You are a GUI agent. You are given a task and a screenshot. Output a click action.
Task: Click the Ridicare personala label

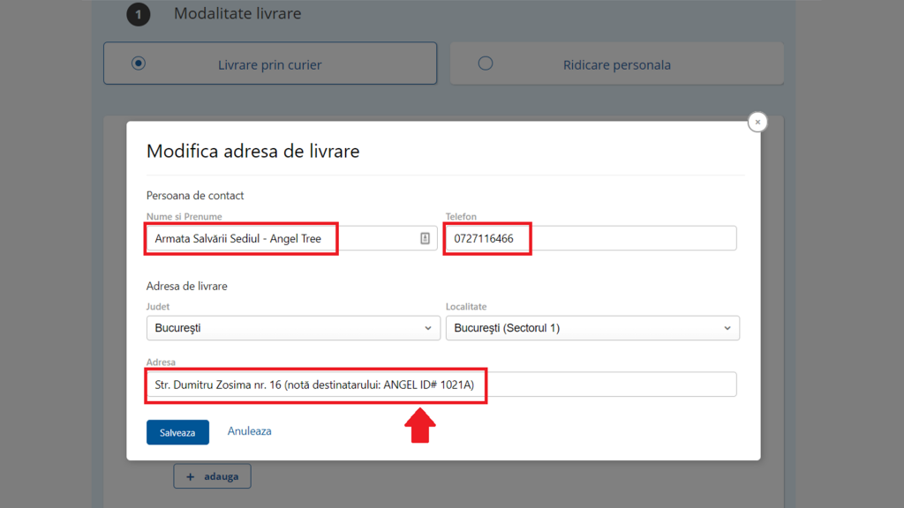tap(617, 64)
